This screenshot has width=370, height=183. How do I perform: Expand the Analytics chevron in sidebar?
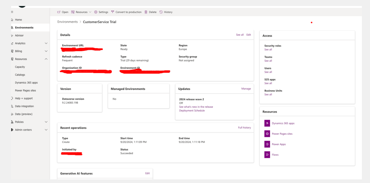click(x=46, y=43)
